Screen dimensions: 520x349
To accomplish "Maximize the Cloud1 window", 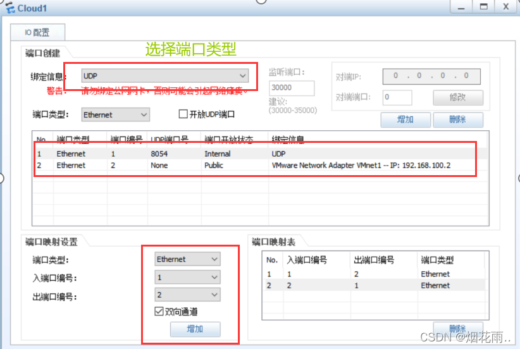I will click(483, 6).
